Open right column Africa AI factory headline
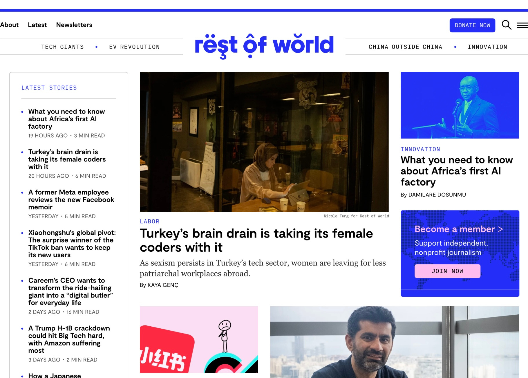This screenshot has height=378, width=528. tap(457, 171)
